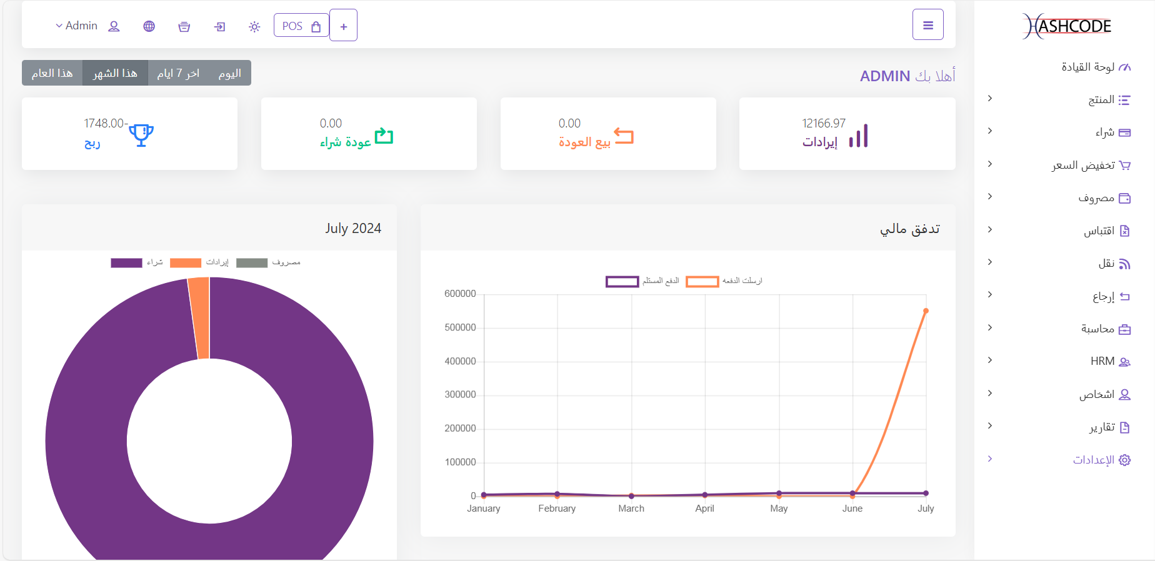Expand the المنتج submenu chevron
Screen dimensions: 1155x561
990,98
